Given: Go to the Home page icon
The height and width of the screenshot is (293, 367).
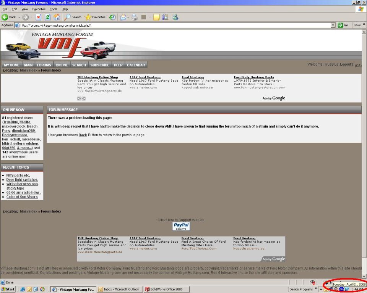Looking at the screenshot, I should [x=57, y=17].
